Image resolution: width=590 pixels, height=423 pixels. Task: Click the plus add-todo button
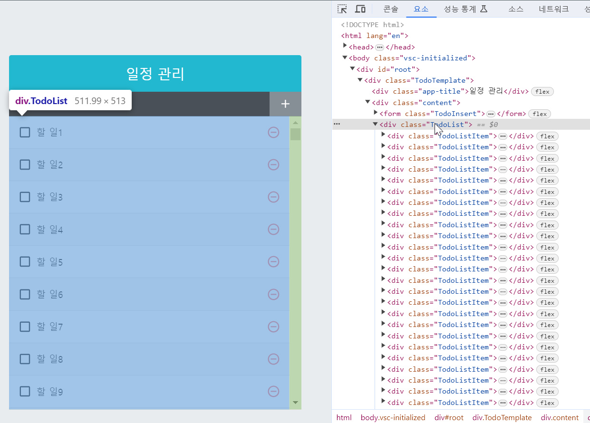(285, 104)
